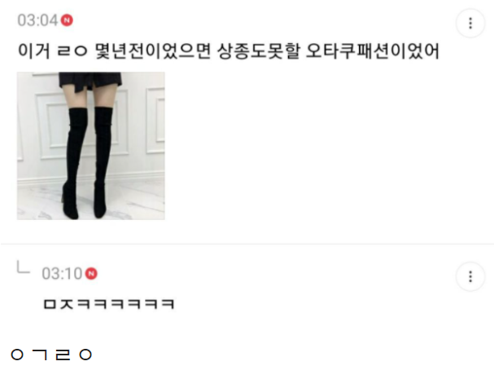Click the skirt area in the photo

pyautogui.click(x=90, y=81)
